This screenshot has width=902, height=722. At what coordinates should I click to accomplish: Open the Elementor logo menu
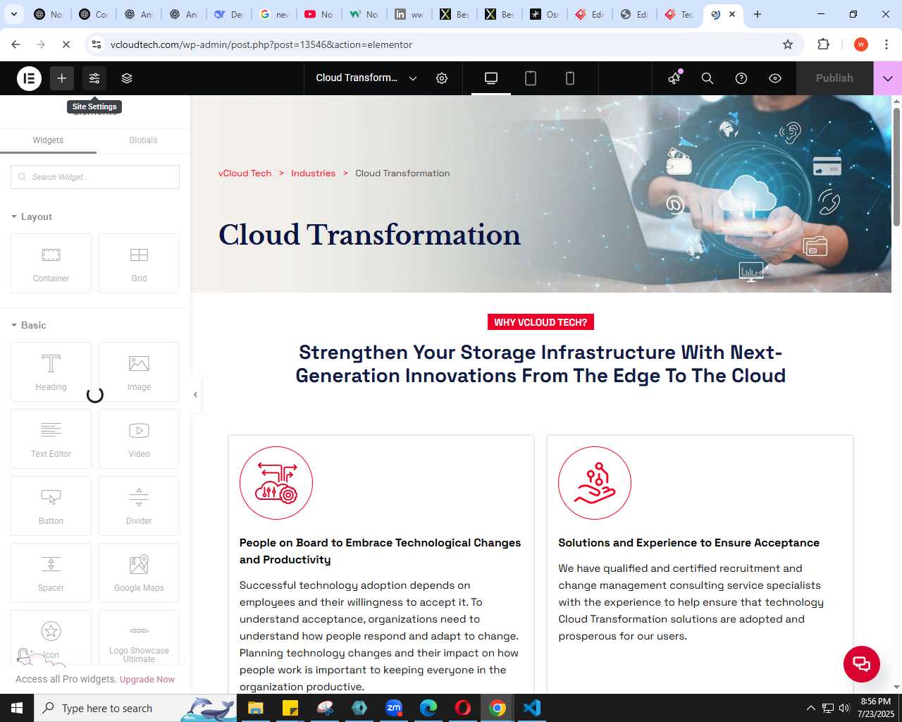(30, 78)
